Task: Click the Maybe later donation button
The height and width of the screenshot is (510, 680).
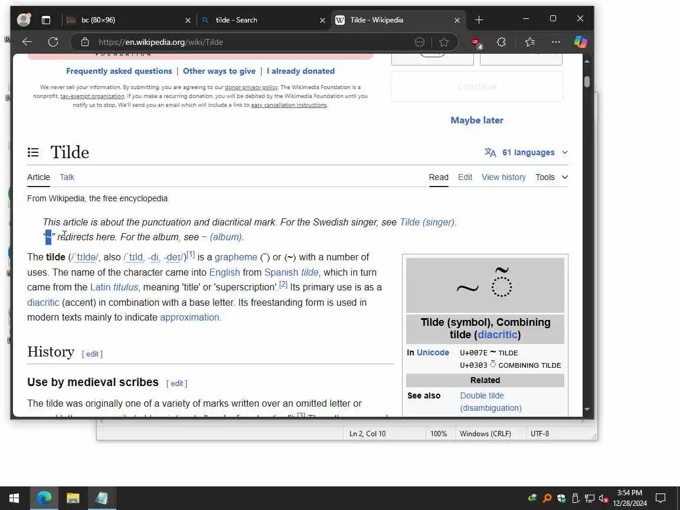Action: (x=477, y=120)
